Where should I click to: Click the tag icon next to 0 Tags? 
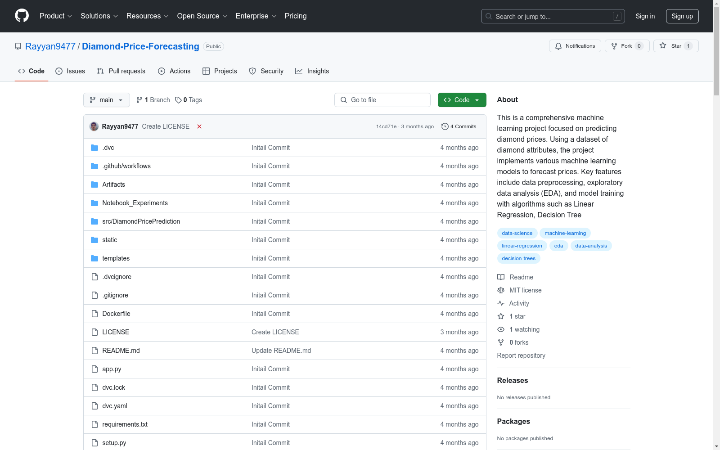click(x=178, y=100)
